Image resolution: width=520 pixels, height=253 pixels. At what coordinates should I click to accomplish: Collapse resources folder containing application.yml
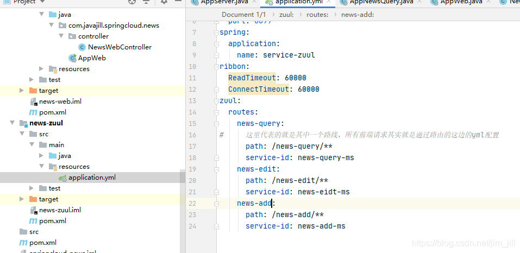[x=41, y=167]
